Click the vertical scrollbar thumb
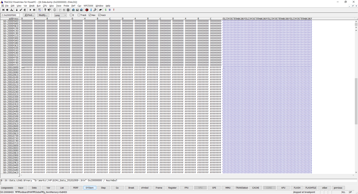 (356, 101)
